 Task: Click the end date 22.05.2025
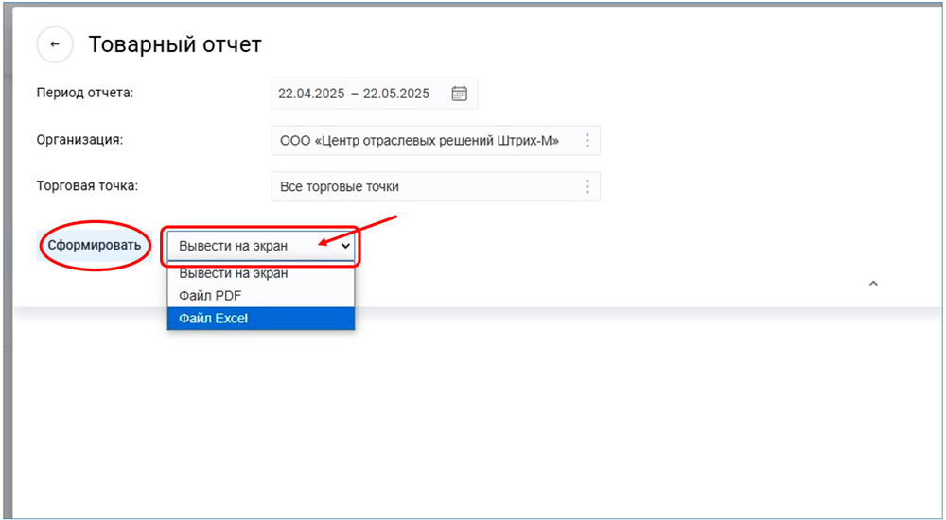point(395,94)
